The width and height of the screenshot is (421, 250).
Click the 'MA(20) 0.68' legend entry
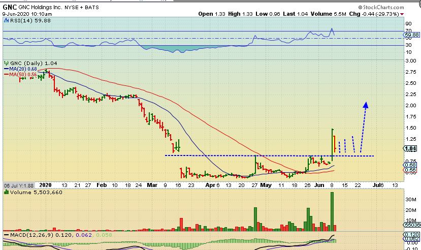click(23, 69)
